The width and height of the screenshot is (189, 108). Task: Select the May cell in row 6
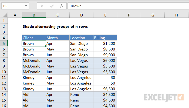[58, 49]
